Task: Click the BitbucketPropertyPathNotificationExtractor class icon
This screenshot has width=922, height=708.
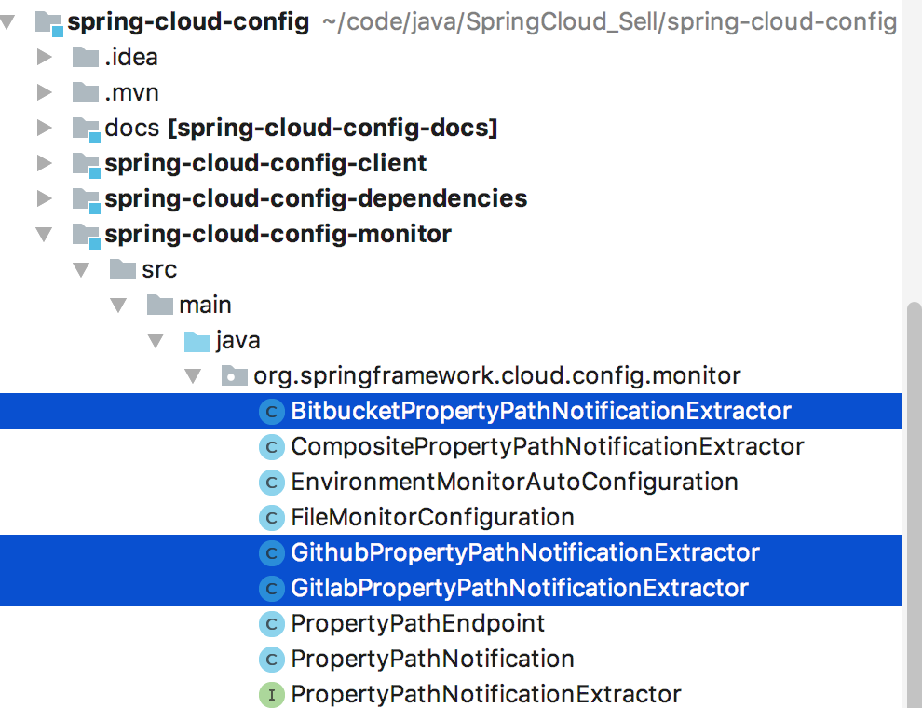Action: [x=271, y=412]
